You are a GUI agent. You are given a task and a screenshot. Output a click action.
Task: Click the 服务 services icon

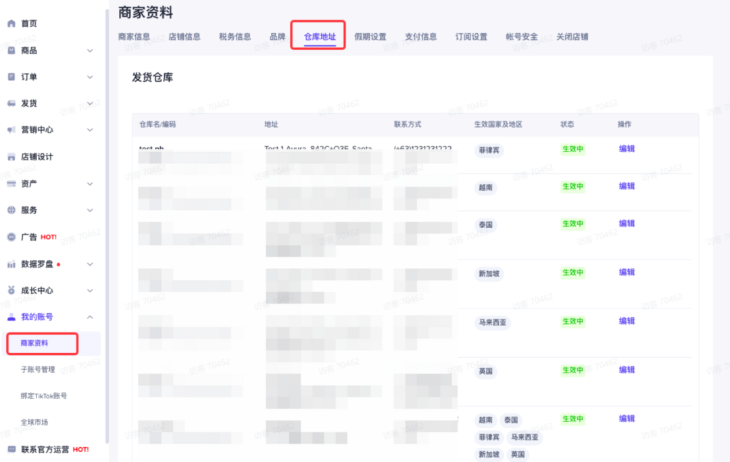click(x=9, y=210)
